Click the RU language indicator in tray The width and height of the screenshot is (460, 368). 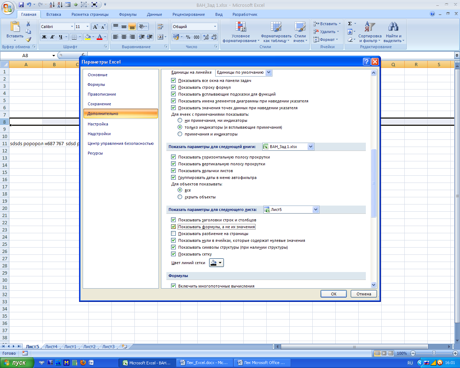pyautogui.click(x=410, y=363)
